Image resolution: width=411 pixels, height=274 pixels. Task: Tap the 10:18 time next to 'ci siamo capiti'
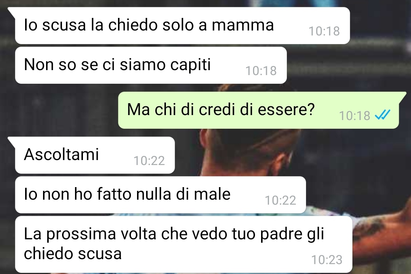tap(261, 71)
